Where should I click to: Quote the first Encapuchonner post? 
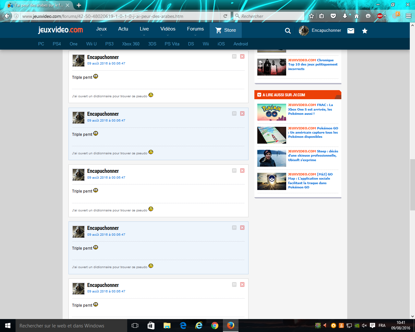(x=234, y=56)
